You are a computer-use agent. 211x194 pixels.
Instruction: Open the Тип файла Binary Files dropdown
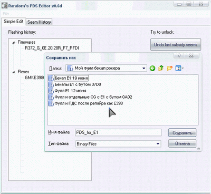158,144
